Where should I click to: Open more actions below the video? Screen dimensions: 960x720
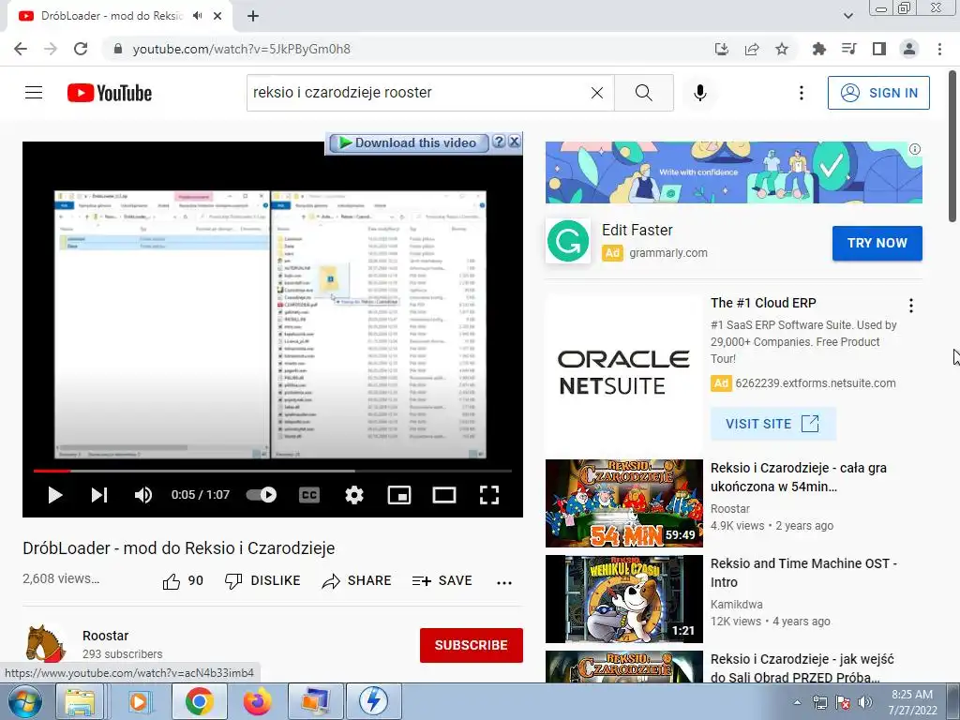click(504, 582)
